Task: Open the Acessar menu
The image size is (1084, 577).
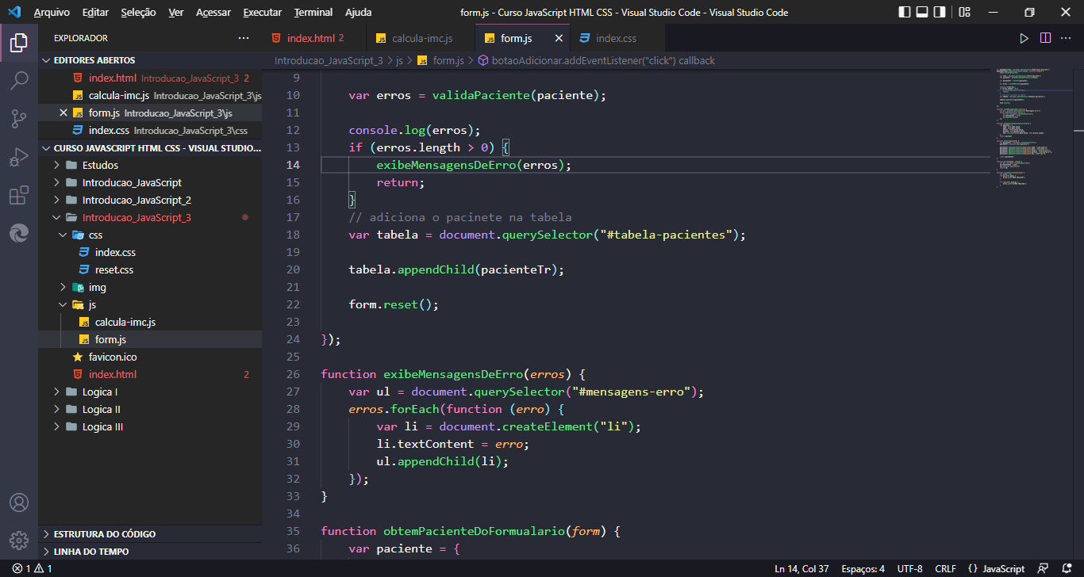Action: tap(213, 13)
